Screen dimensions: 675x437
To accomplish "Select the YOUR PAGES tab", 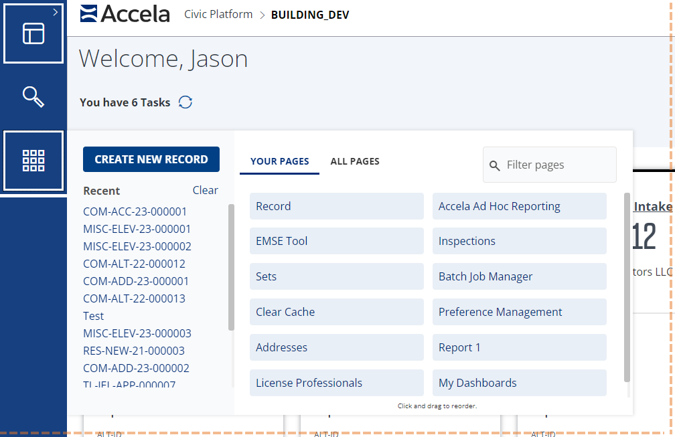I will tap(279, 161).
